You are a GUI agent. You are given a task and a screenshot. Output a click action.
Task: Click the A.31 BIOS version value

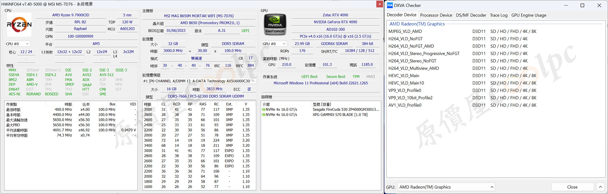click(x=222, y=31)
